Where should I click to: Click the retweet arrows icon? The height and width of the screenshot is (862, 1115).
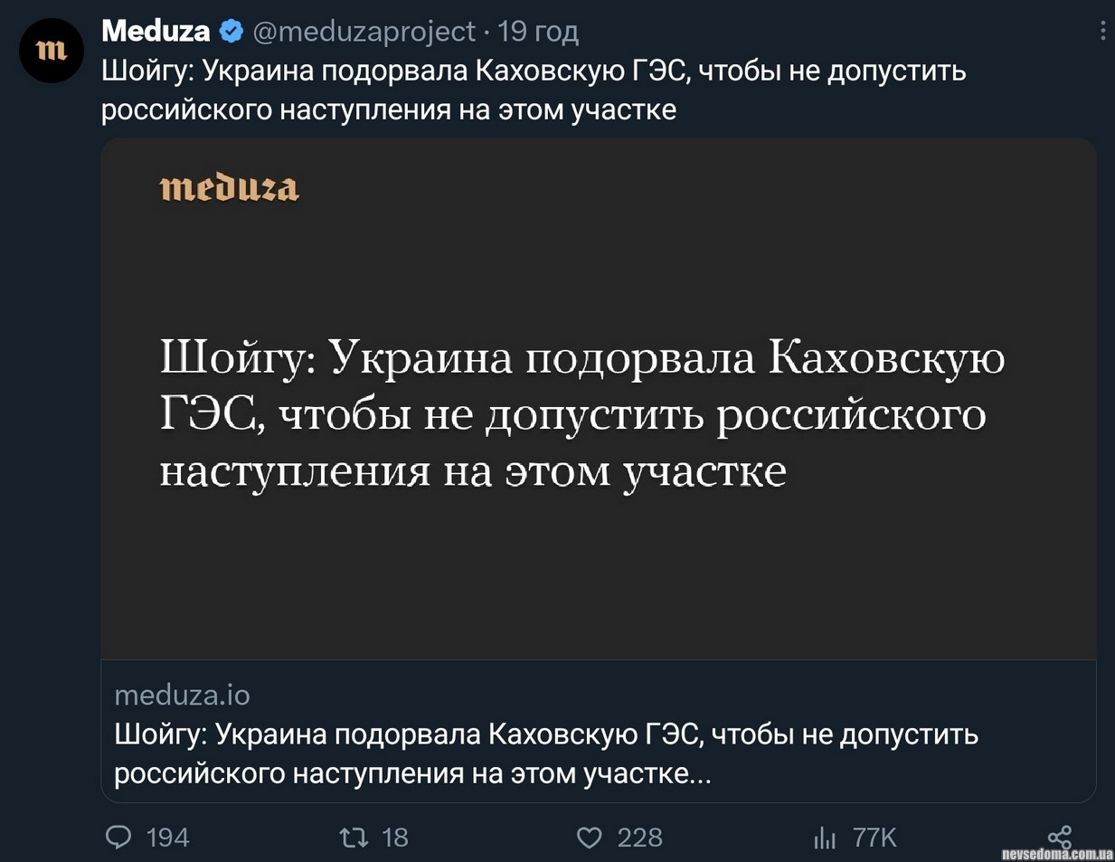click(354, 838)
